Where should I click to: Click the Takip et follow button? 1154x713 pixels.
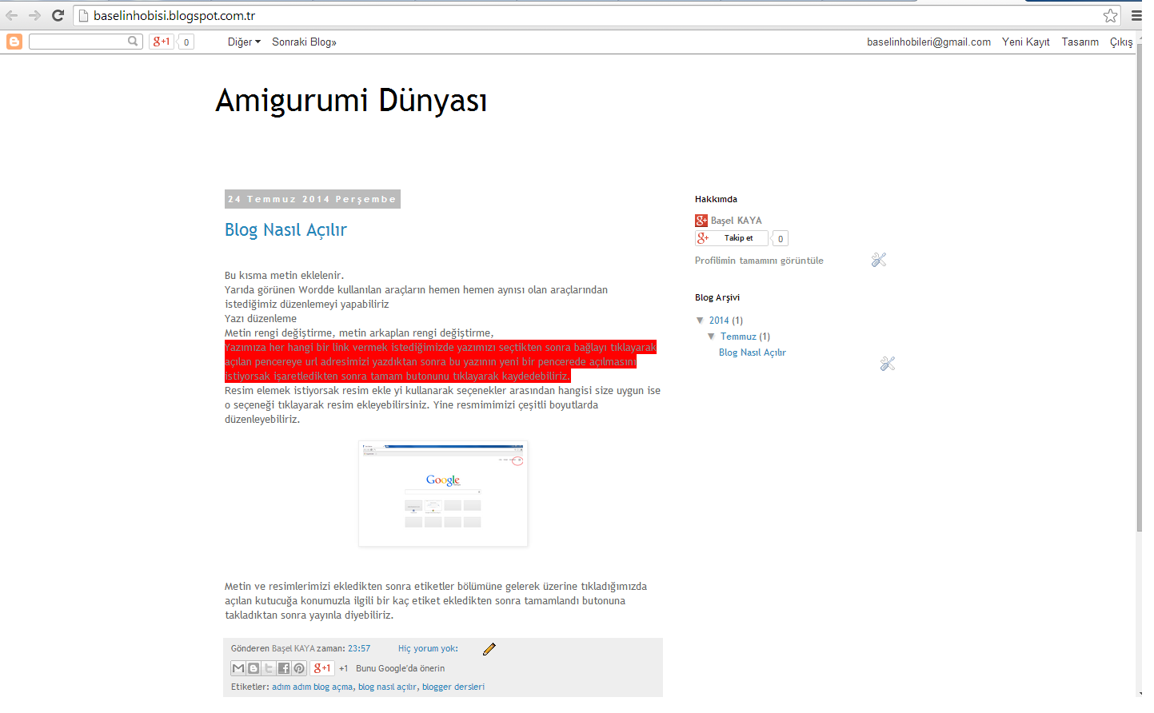point(732,238)
